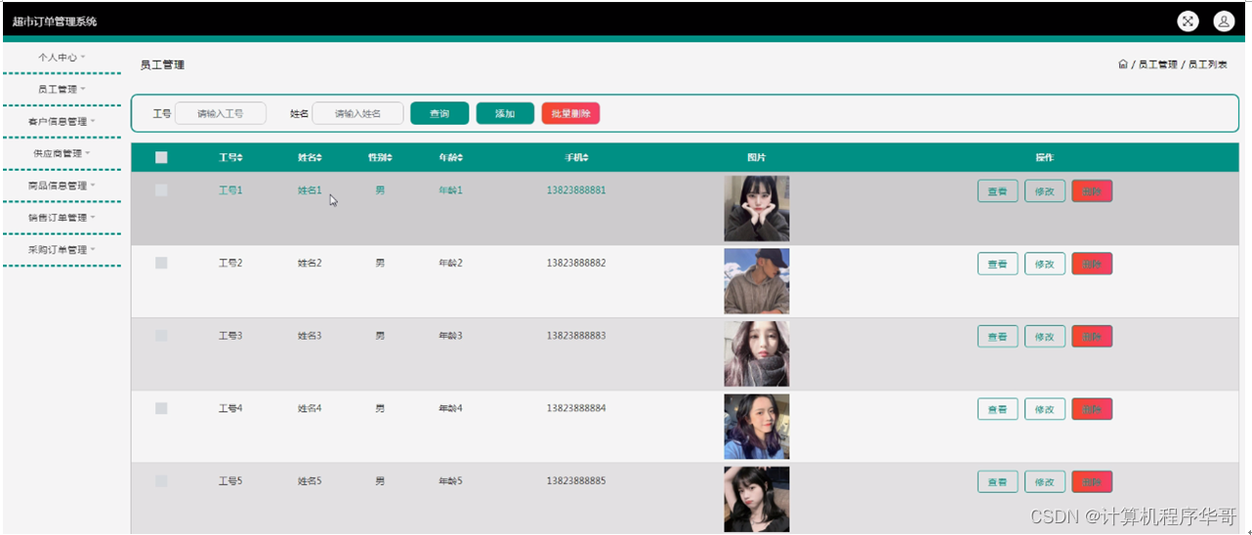Expand the 供应商管理 sidebar menu

[x=62, y=153]
